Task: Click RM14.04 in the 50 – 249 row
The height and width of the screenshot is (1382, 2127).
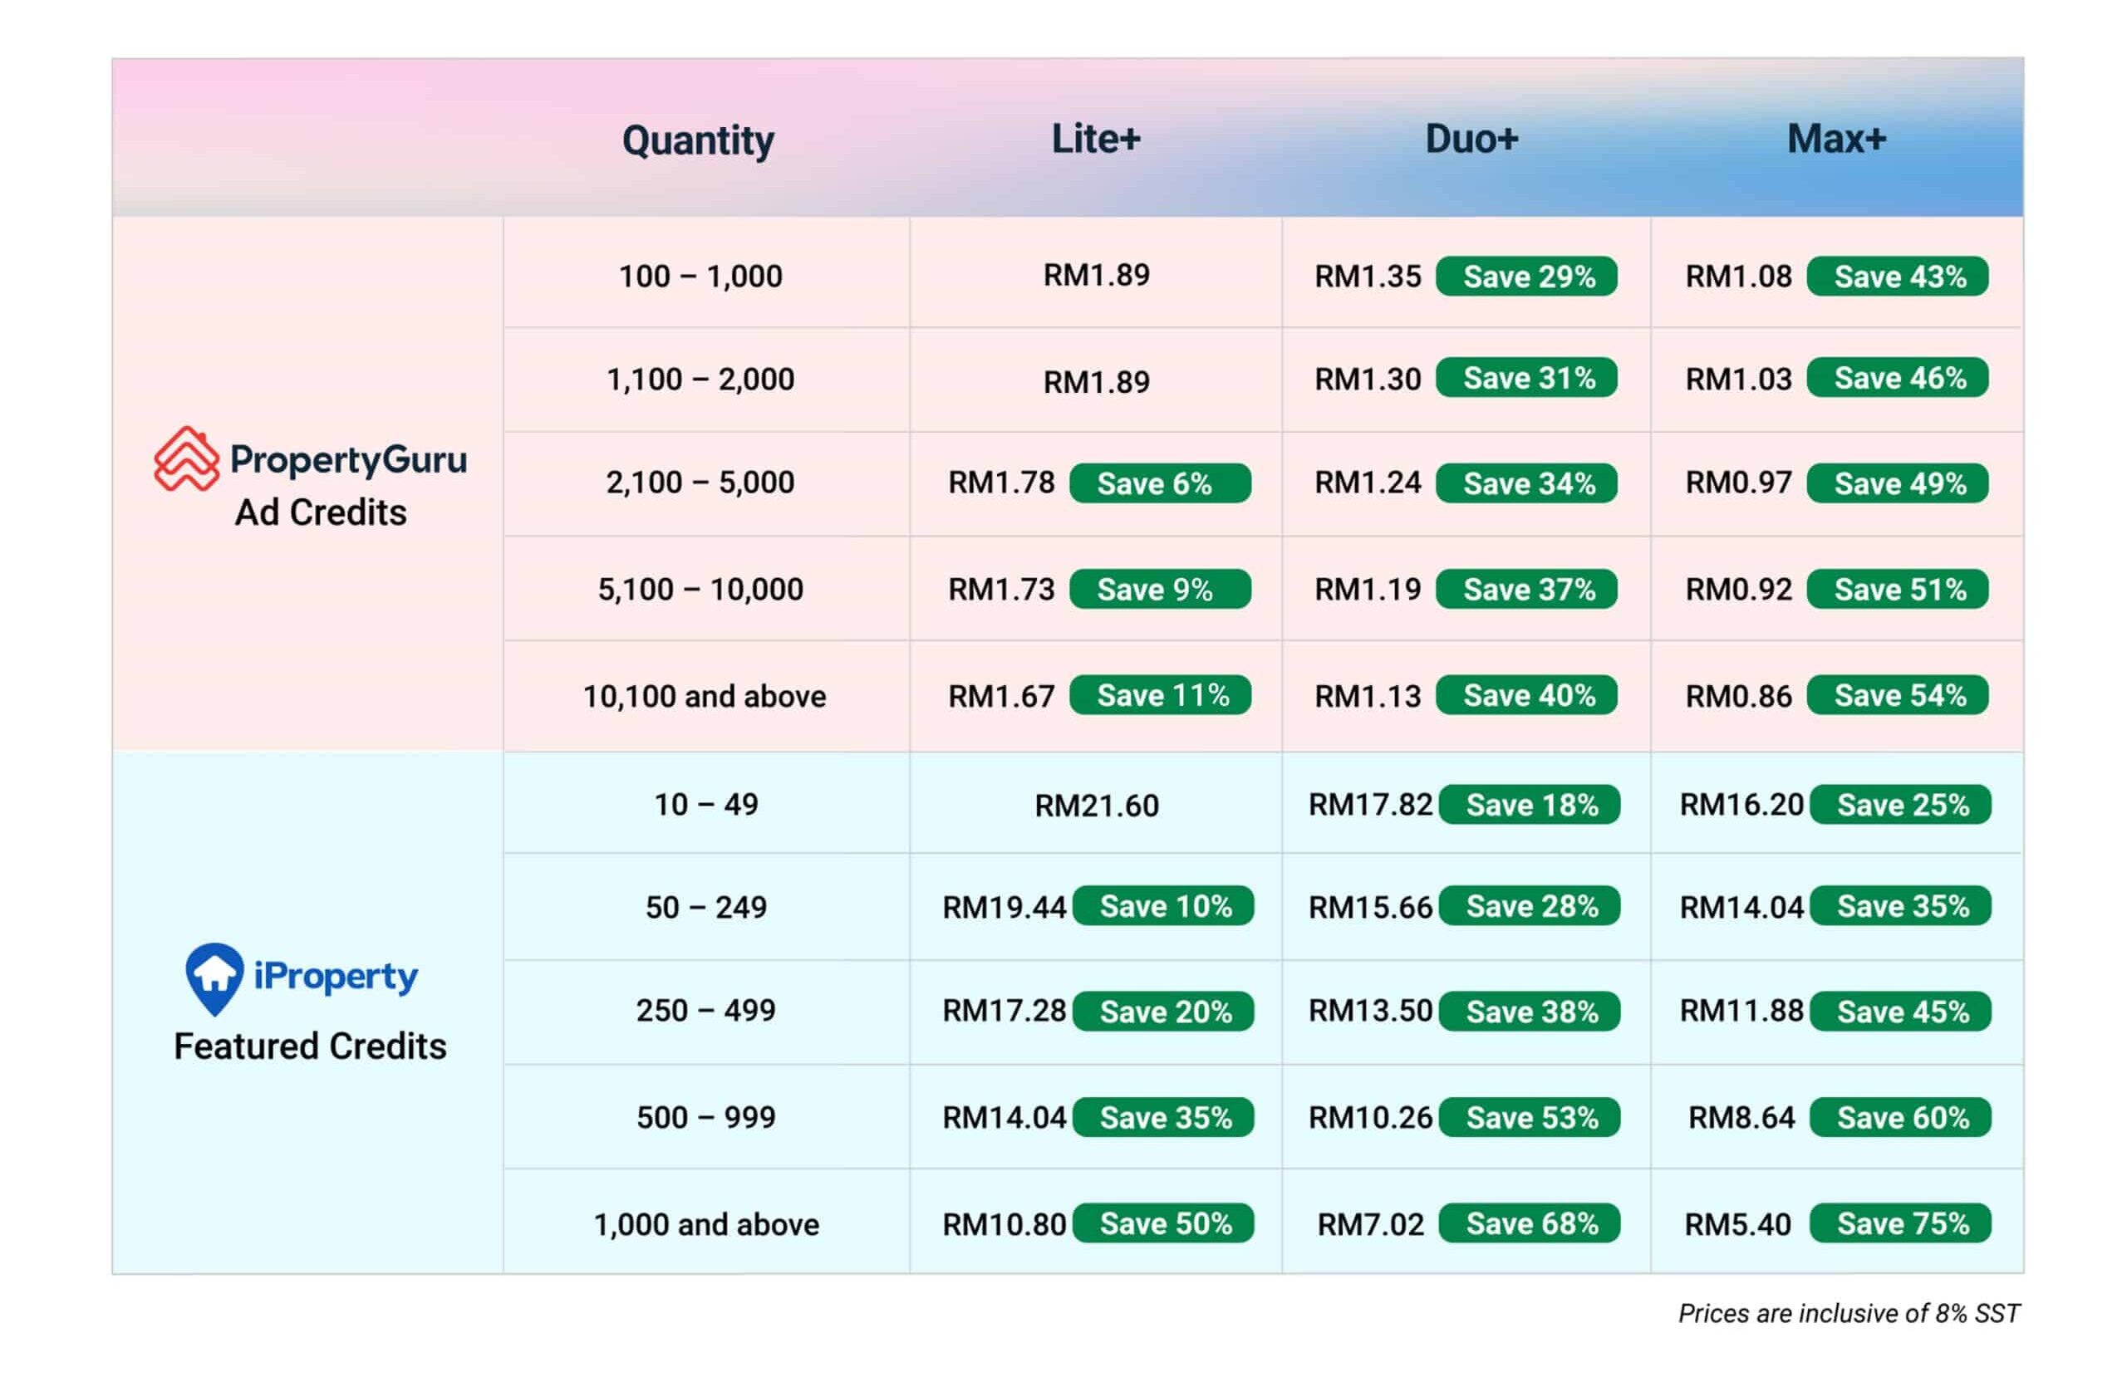Action: coord(1741,908)
